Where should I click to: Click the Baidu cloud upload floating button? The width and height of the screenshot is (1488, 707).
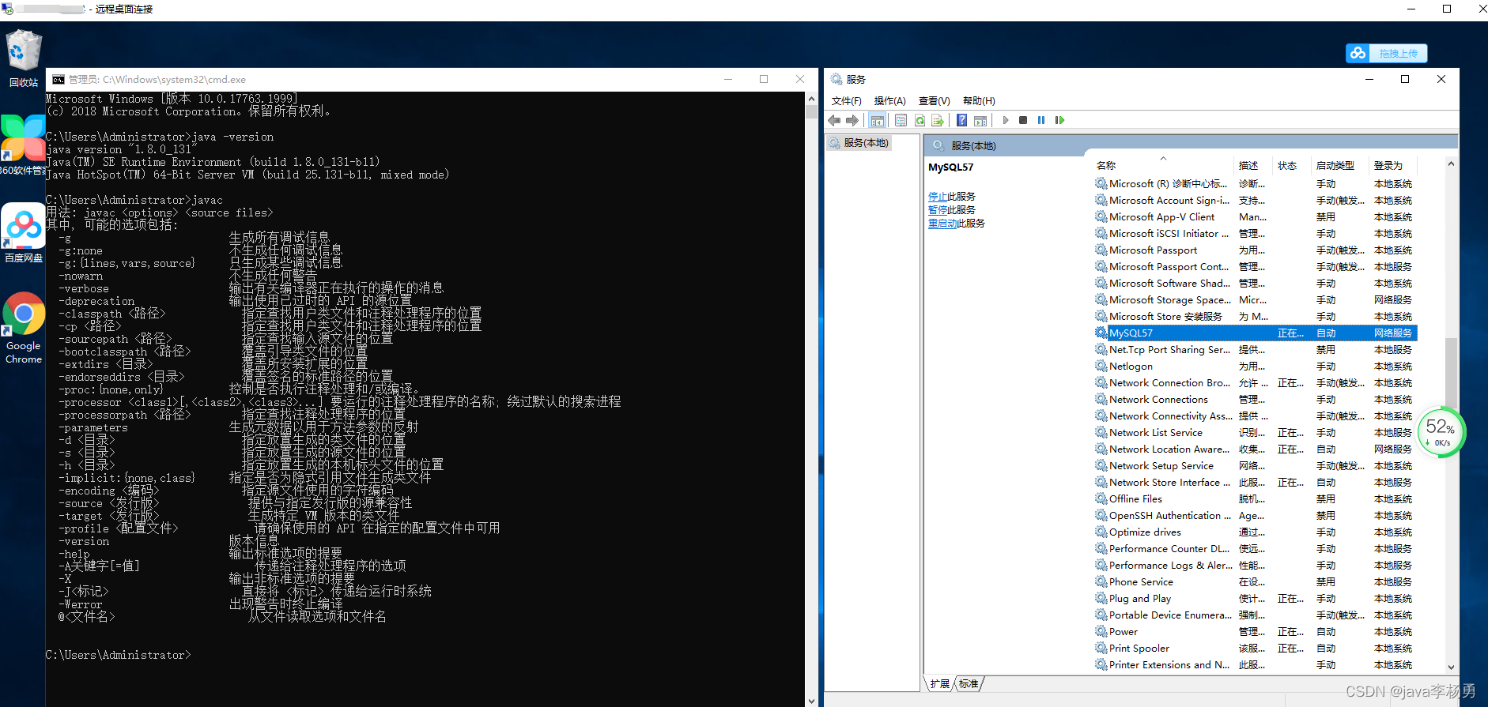[x=1386, y=53]
